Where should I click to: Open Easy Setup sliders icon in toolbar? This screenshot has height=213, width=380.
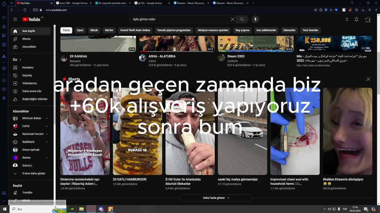(370, 10)
